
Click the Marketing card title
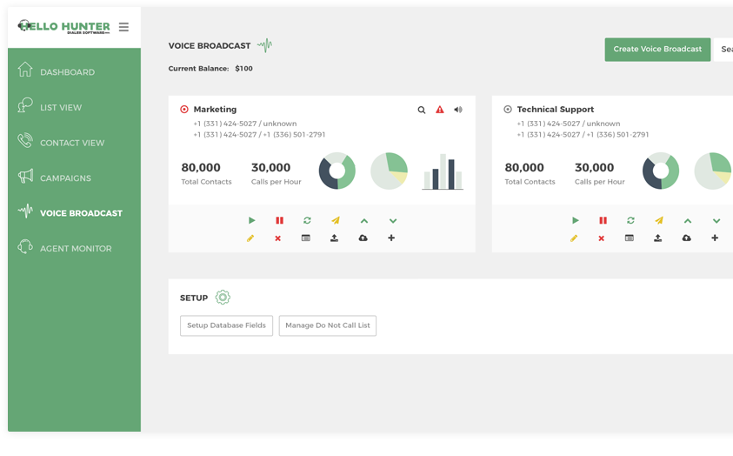215,110
